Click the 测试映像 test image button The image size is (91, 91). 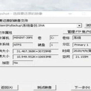45,87
